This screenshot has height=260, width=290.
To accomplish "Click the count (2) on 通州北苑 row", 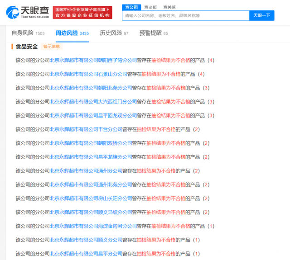I will click(x=206, y=184).
